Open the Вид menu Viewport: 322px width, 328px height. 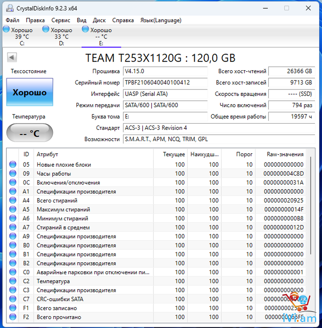pos(81,20)
